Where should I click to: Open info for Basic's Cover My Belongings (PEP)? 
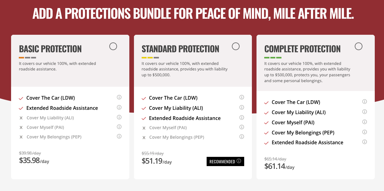[119, 136]
